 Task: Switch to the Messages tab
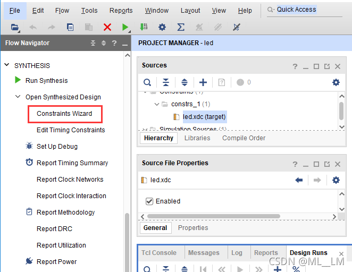(204, 253)
